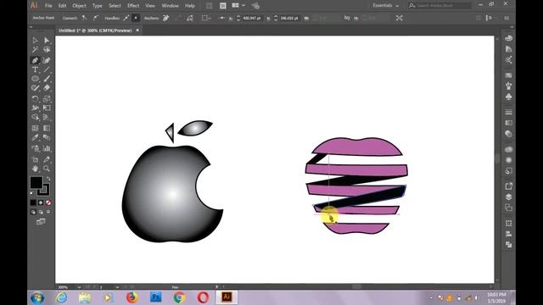This screenshot has width=543, height=305.
Task: Select the Zoom magnifier tool
Action: coord(47,169)
